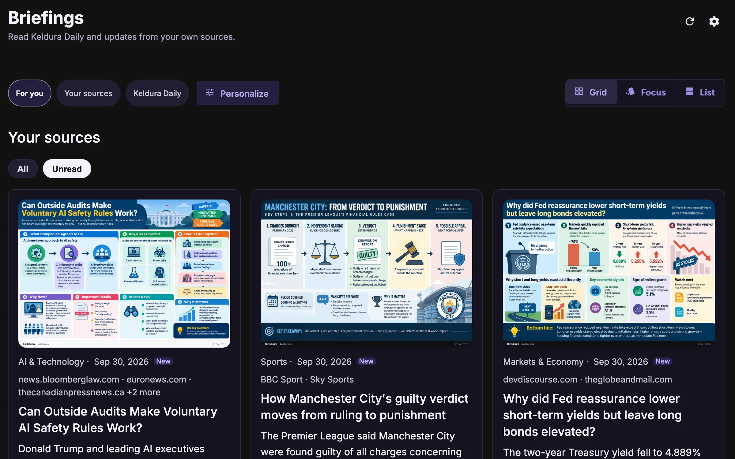Click the sliders icon in Personalize
Image resolution: width=735 pixels, height=459 pixels.
coord(210,93)
